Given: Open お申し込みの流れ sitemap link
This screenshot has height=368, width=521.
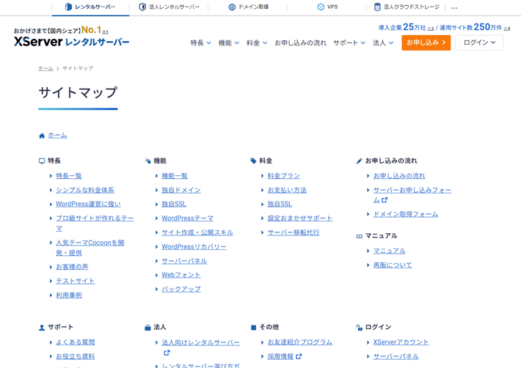Looking at the screenshot, I should pos(399,176).
